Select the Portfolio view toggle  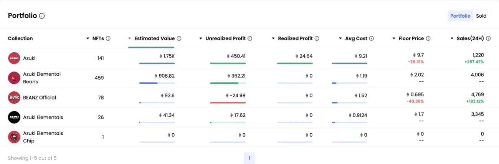(460, 16)
